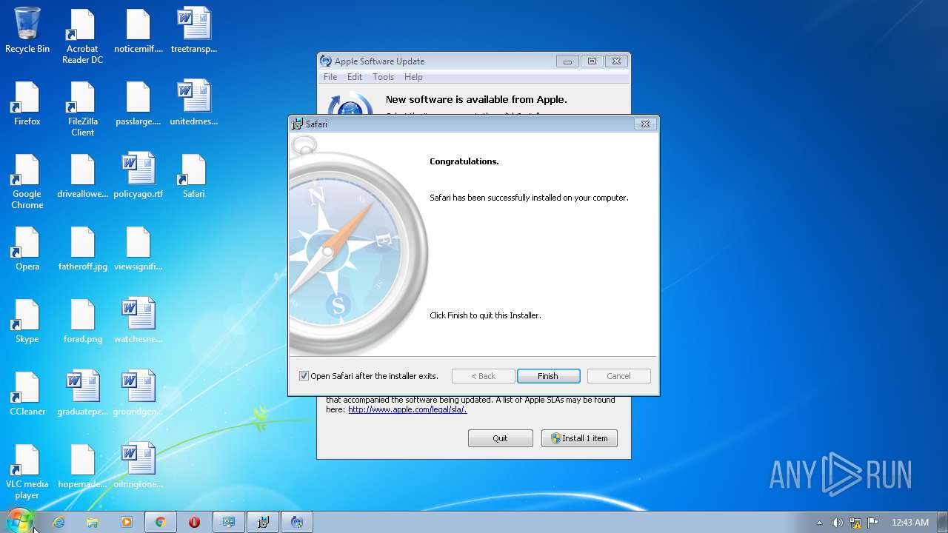Screen dimensions: 948x533
Task: Select the graduatepe Word document
Action: click(82, 393)
